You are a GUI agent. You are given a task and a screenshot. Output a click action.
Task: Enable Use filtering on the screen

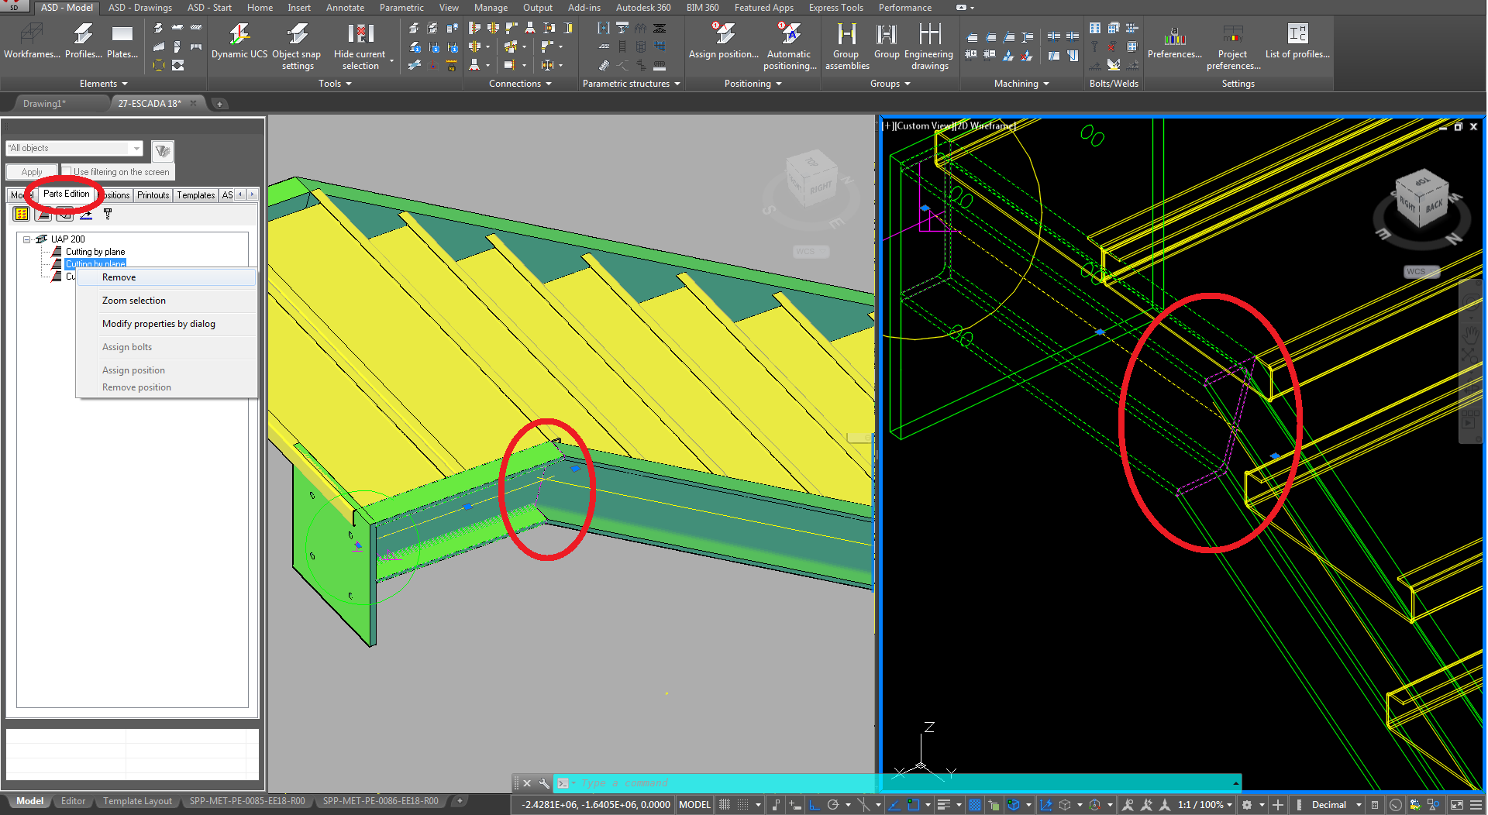[x=68, y=171]
